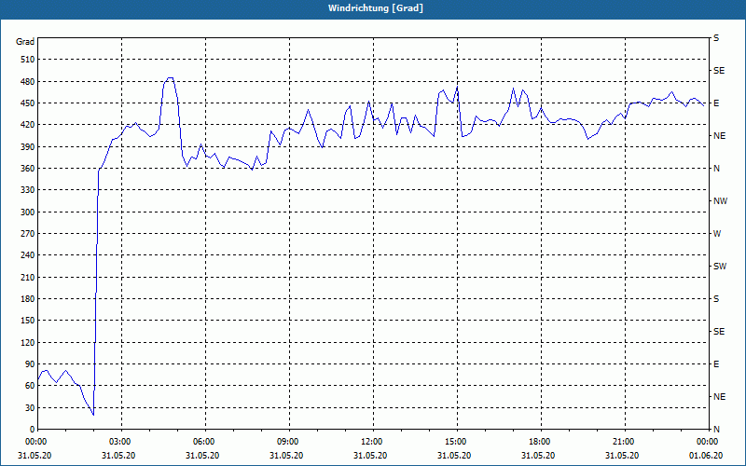Click the N compass label at the 0 level

(x=716, y=430)
